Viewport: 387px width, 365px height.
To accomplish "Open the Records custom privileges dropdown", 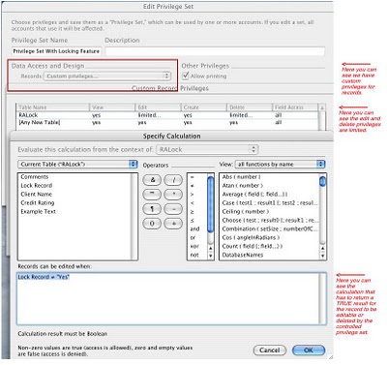I will (107, 76).
